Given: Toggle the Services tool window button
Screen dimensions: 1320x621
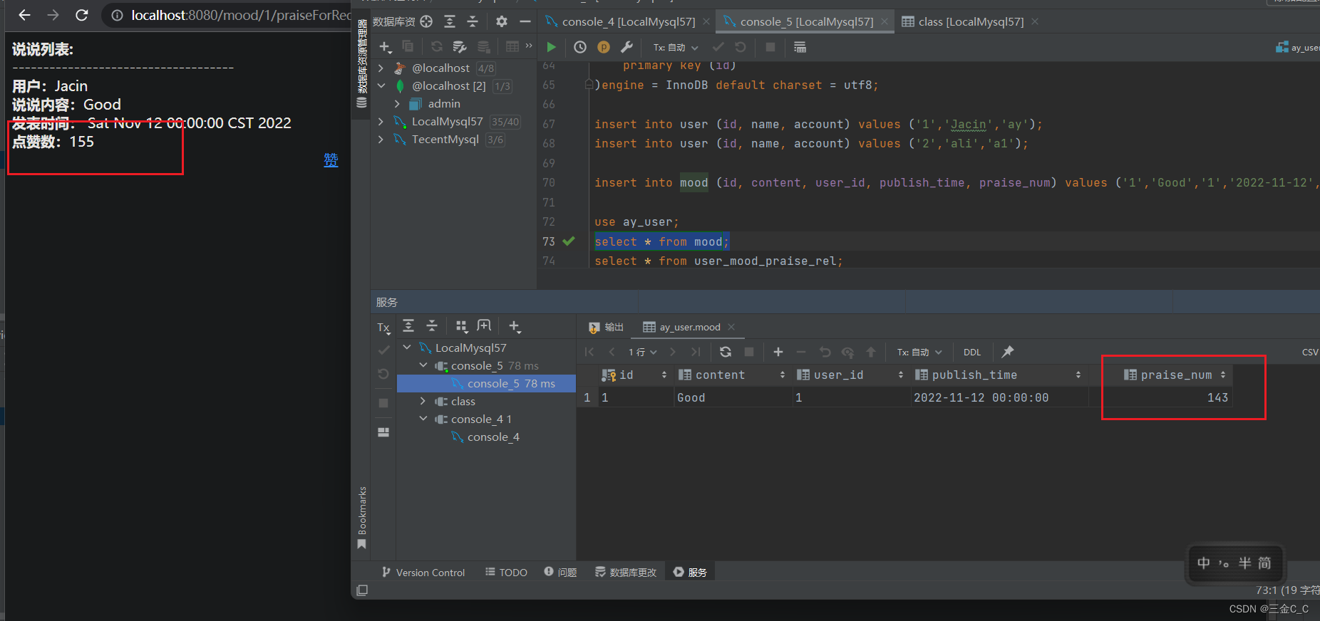Looking at the screenshot, I should pyautogui.click(x=690, y=572).
